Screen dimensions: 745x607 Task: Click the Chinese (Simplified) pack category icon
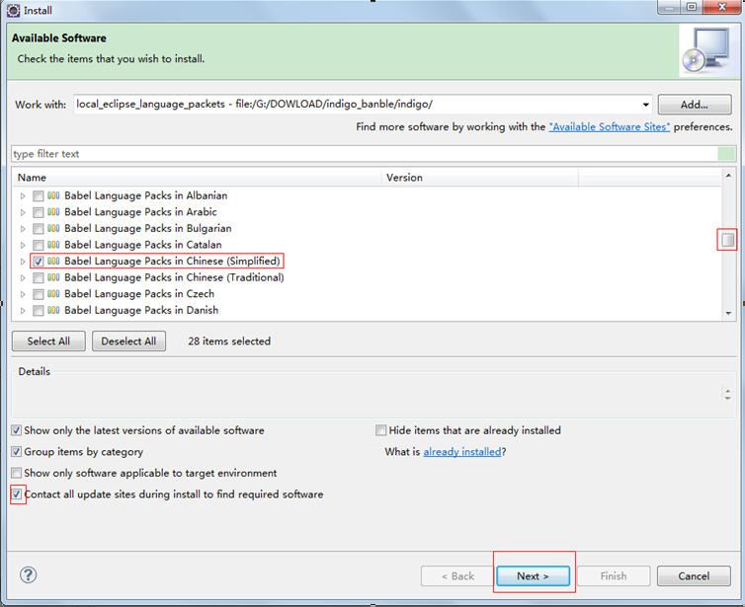click(53, 261)
